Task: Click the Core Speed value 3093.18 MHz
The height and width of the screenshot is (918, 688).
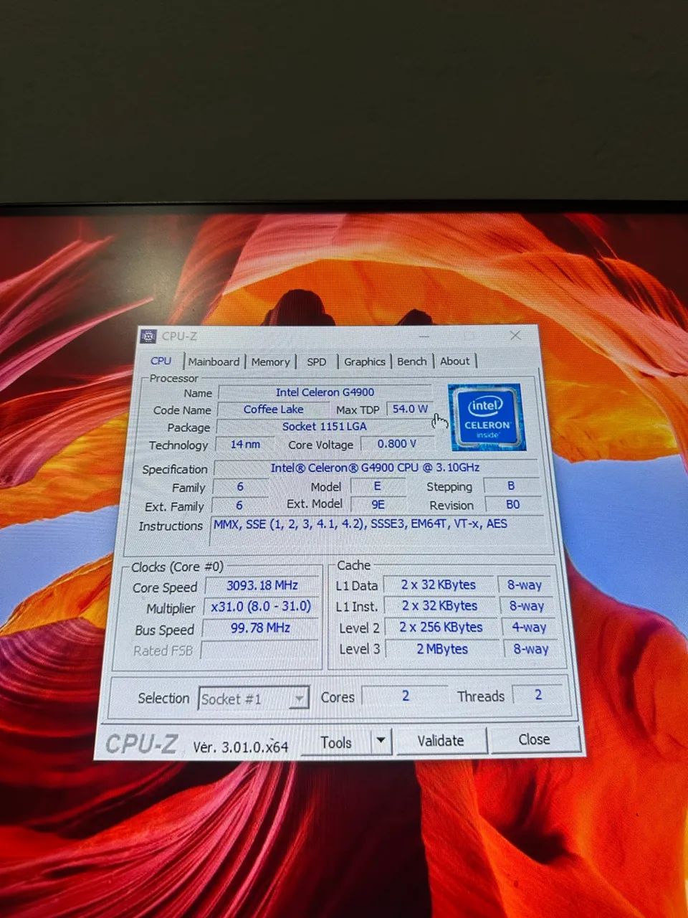Action: (x=262, y=586)
